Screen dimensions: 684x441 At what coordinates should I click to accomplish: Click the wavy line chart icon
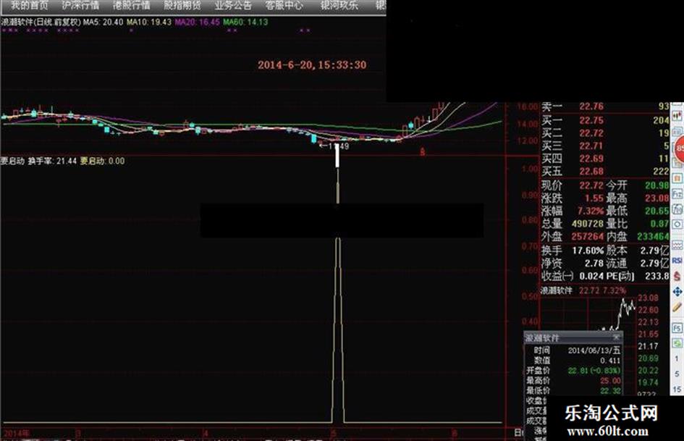point(677,245)
